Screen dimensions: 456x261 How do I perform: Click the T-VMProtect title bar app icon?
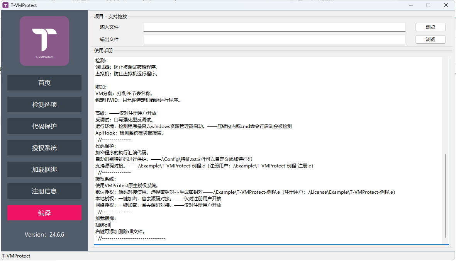coord(5,5)
